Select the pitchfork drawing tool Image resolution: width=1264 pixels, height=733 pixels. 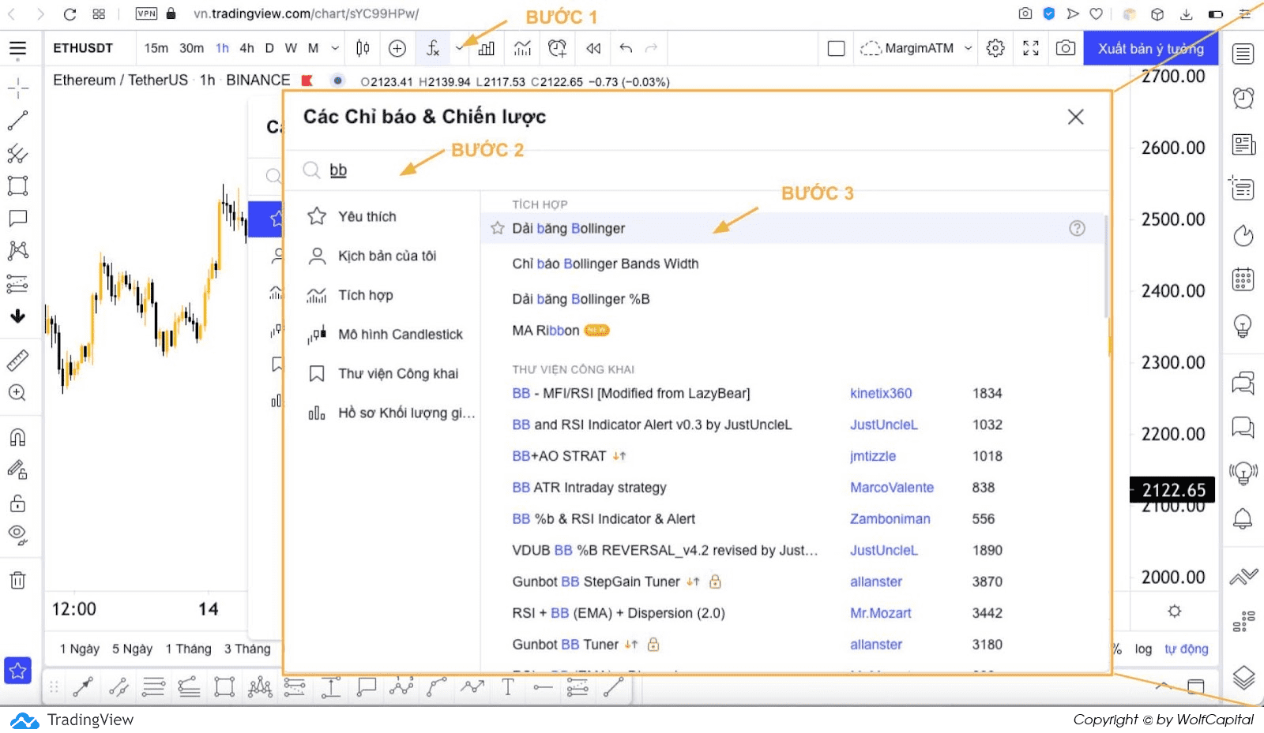17,153
